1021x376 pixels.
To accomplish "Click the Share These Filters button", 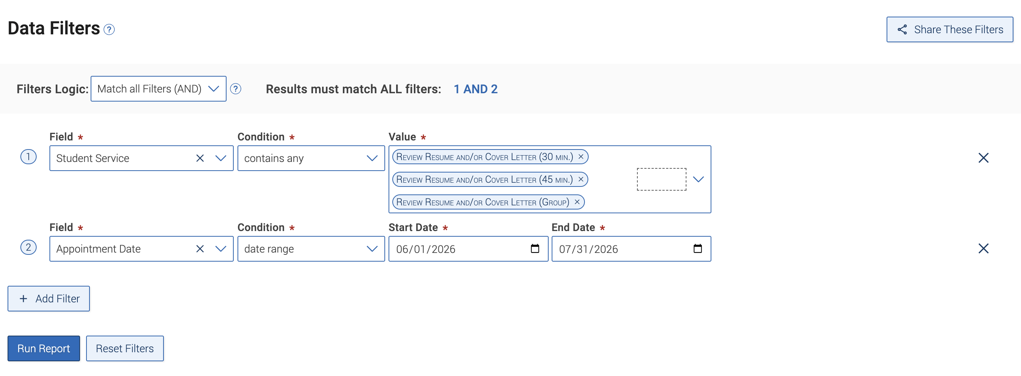I will pyautogui.click(x=949, y=30).
